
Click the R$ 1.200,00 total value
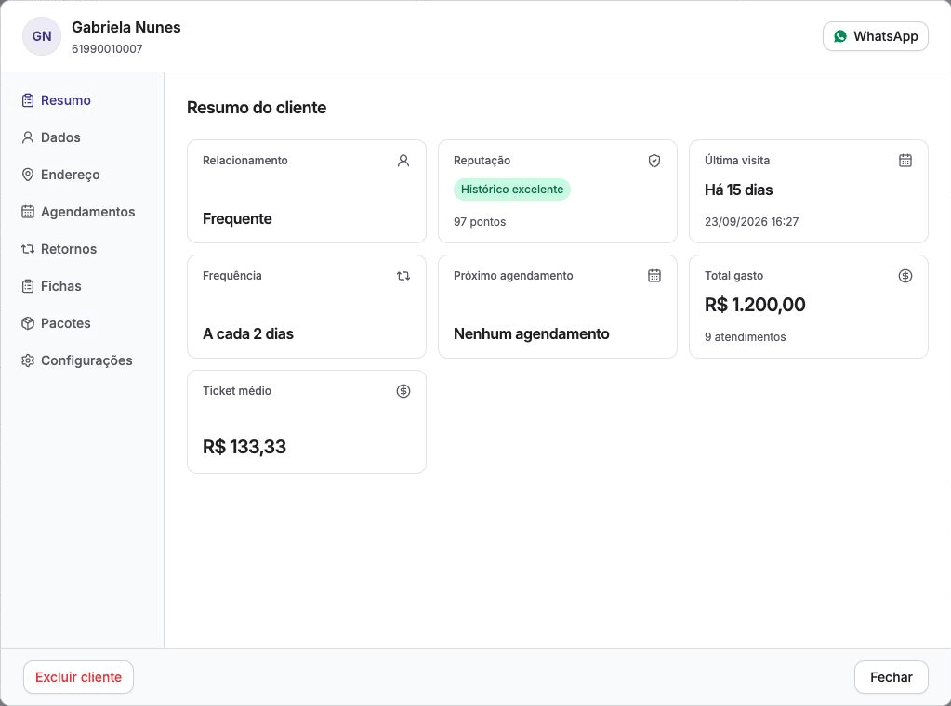pos(755,304)
